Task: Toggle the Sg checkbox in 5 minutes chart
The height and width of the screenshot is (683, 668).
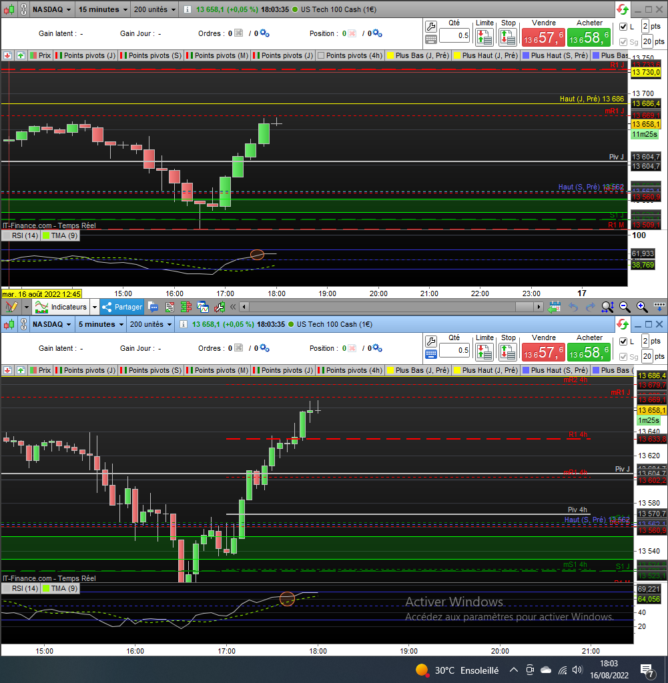Action: point(623,357)
